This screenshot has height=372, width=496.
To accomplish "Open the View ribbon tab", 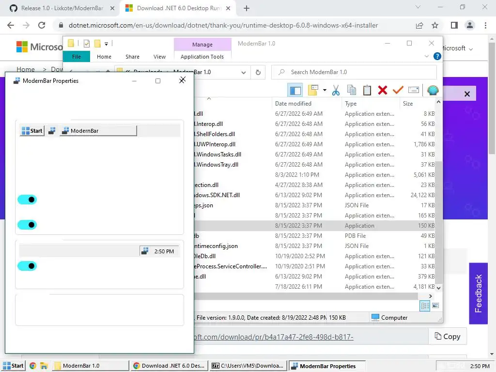I will [159, 57].
